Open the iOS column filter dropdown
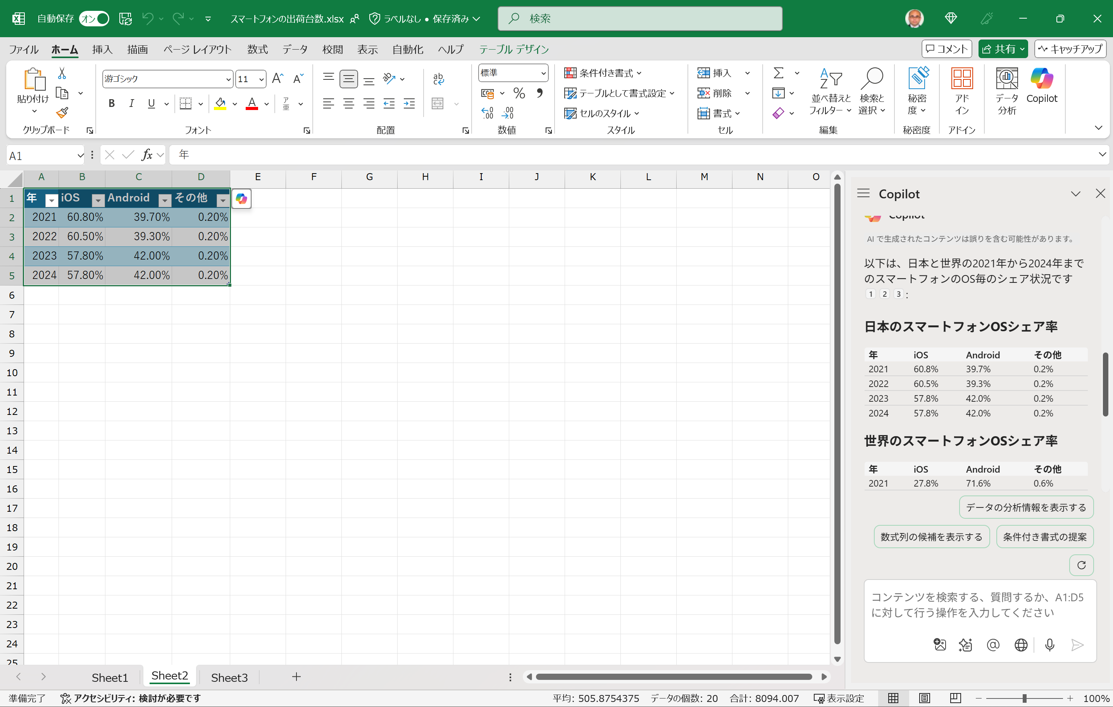This screenshot has width=1113, height=707. [98, 200]
